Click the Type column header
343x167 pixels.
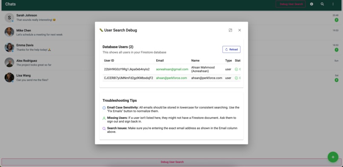(x=229, y=60)
